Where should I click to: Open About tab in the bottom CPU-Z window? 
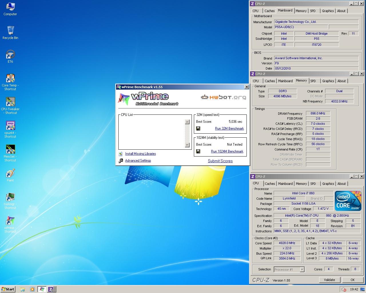click(342, 184)
